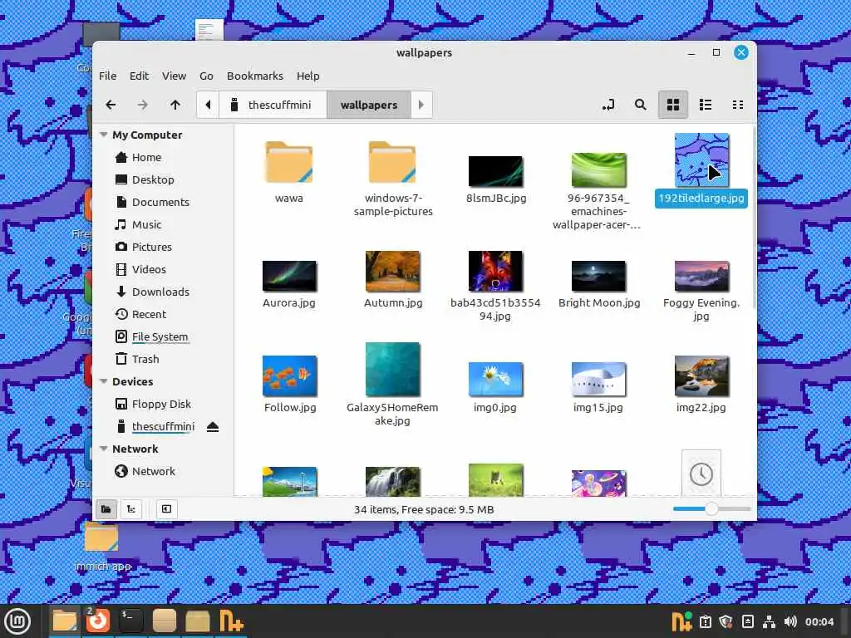The image size is (851, 638).
Task: Collapse the My Computer section
Action: pos(104,135)
